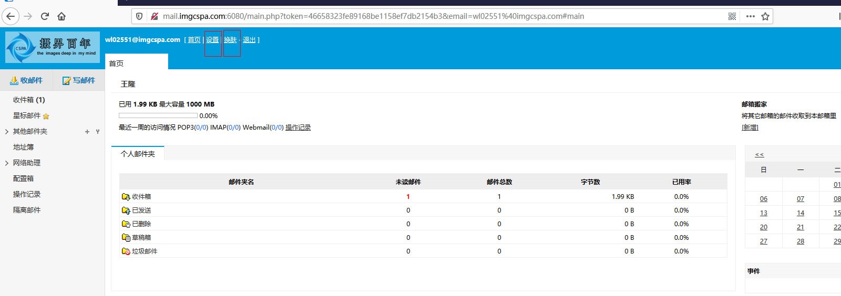Image resolution: width=841 pixels, height=296 pixels.
Task: Go to browser home via house icon
Action: tap(61, 16)
